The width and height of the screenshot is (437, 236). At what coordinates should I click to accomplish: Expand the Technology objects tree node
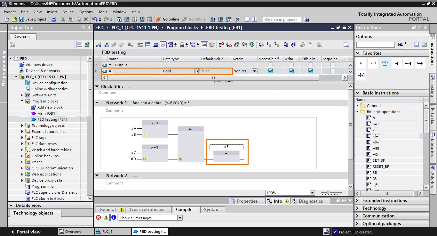[22, 126]
